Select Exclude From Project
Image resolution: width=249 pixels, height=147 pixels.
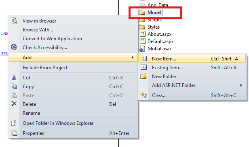45,68
